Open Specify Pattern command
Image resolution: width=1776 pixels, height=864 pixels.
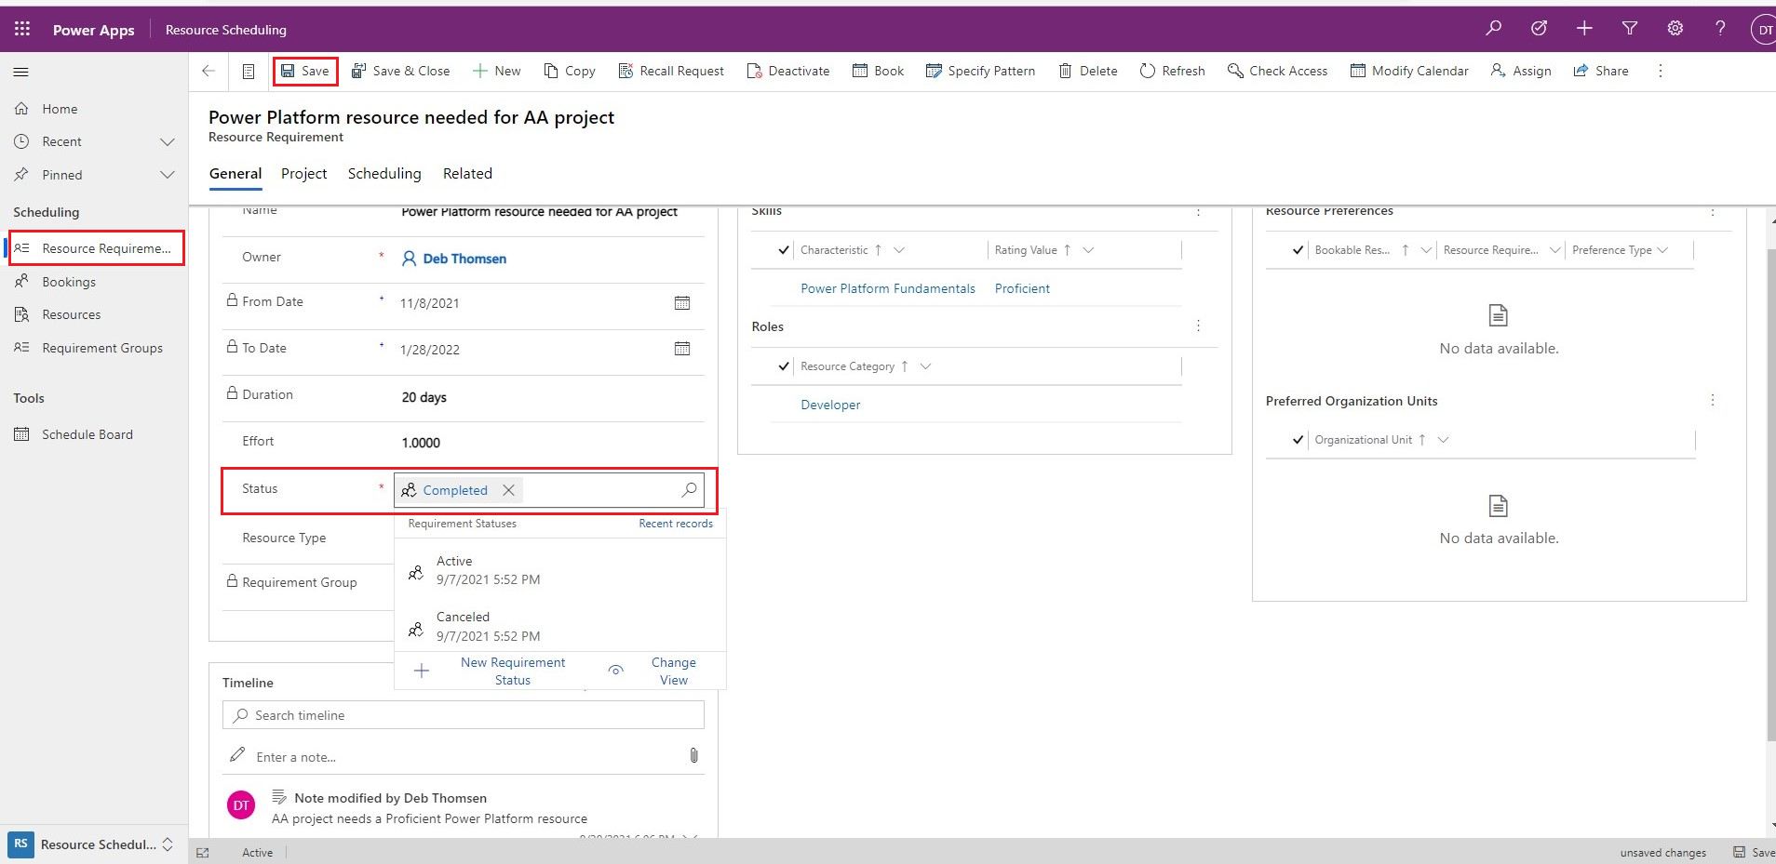click(x=981, y=71)
